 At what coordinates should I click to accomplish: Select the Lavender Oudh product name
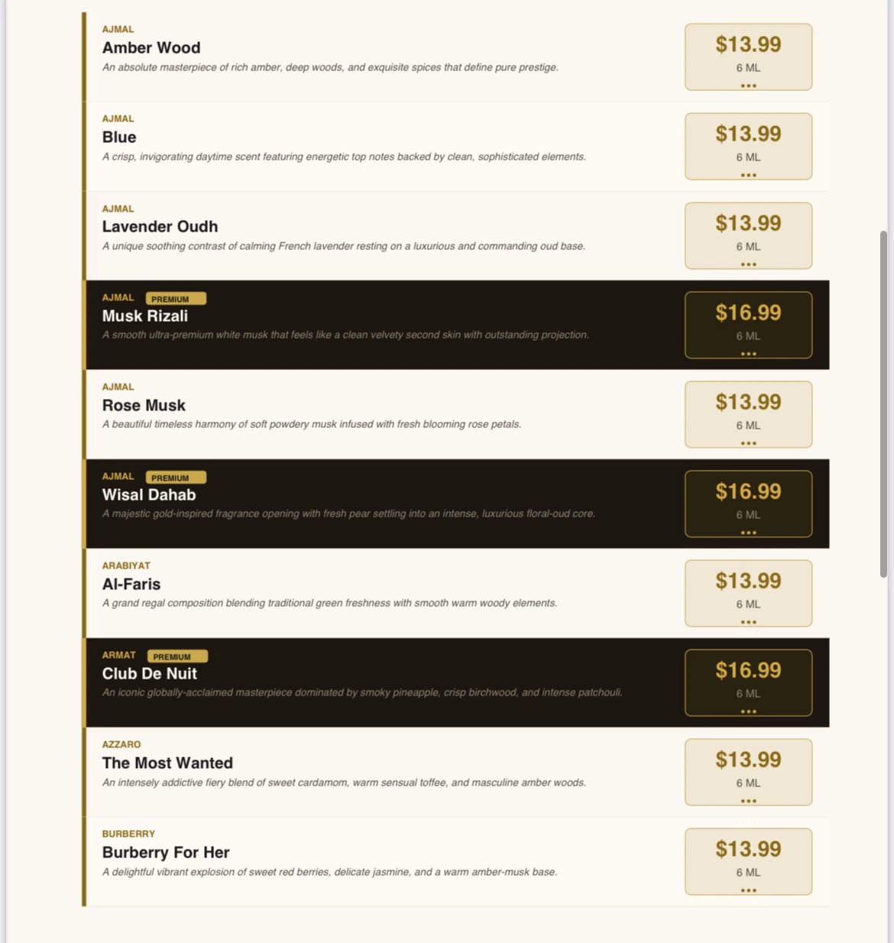160,226
